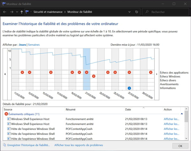The image size is (191, 151).
Task: Sort by the Date column header
Action: click(x=143, y=110)
